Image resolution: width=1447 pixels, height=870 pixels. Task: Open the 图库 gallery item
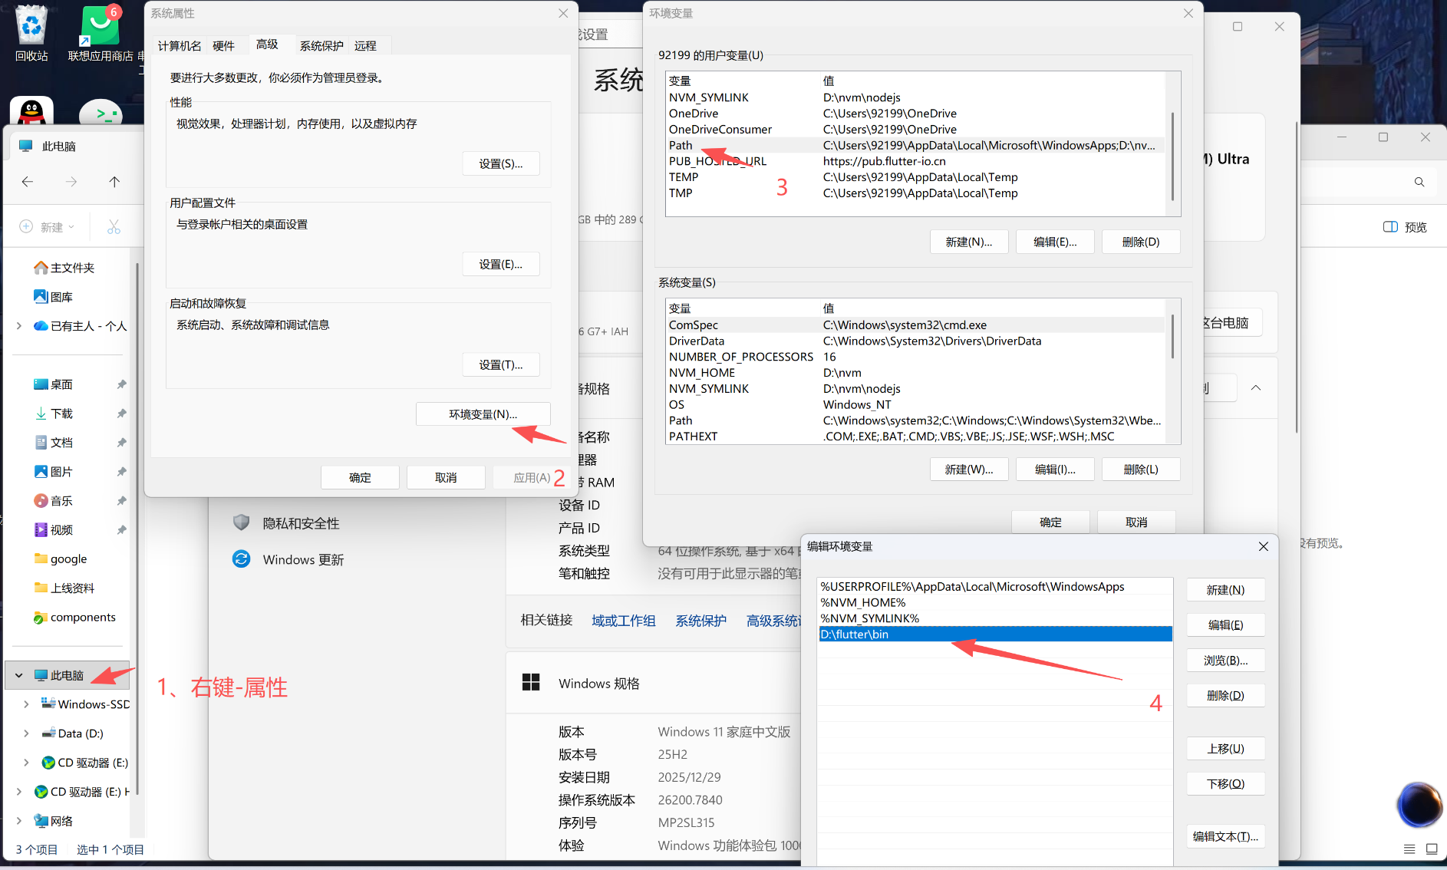54,297
